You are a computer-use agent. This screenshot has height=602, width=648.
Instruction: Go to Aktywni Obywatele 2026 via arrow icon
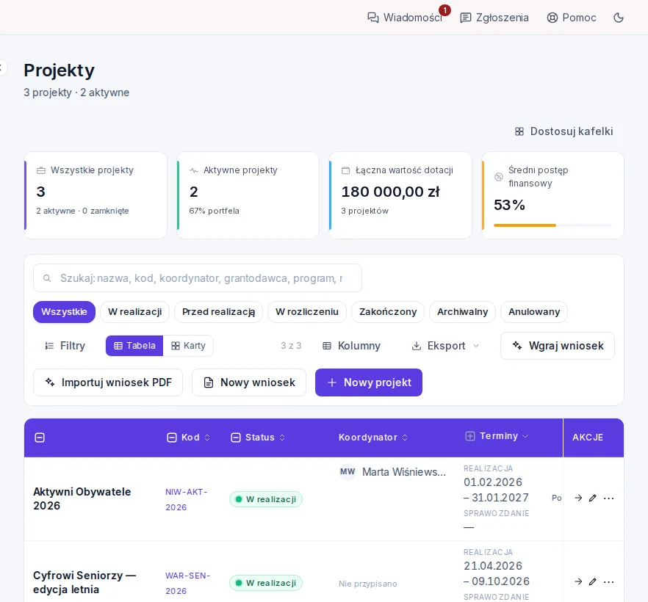click(x=578, y=498)
